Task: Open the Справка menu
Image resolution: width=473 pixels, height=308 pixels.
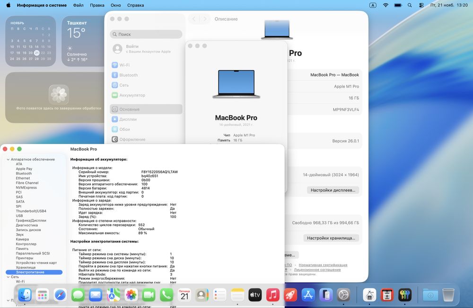Action: pos(135,5)
